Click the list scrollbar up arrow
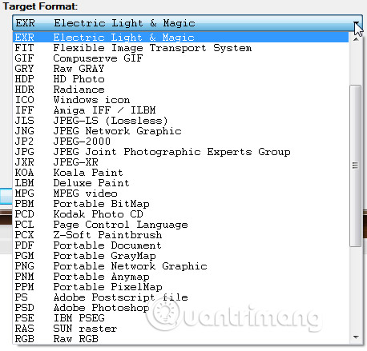The width and height of the screenshot is (367, 351). (x=356, y=39)
